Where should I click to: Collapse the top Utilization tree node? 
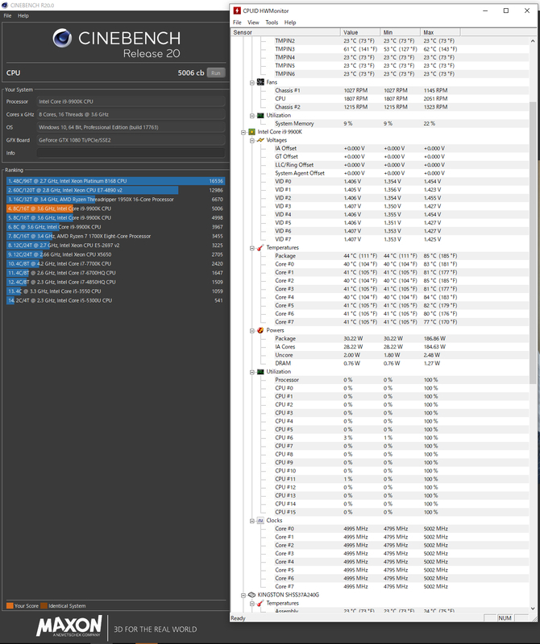tap(252, 116)
